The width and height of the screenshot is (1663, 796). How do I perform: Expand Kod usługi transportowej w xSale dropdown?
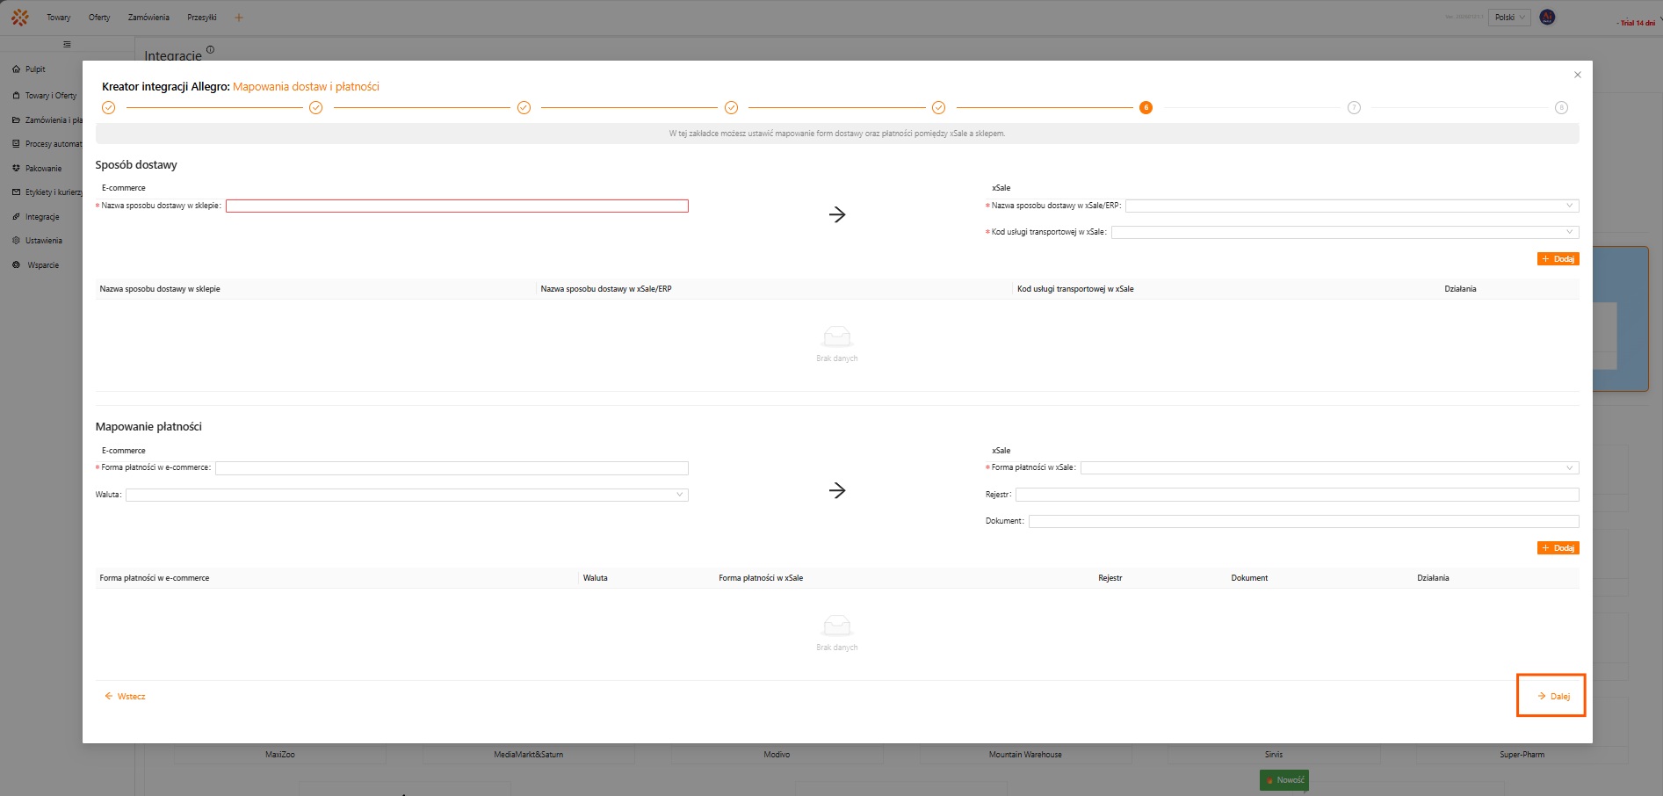(1344, 232)
